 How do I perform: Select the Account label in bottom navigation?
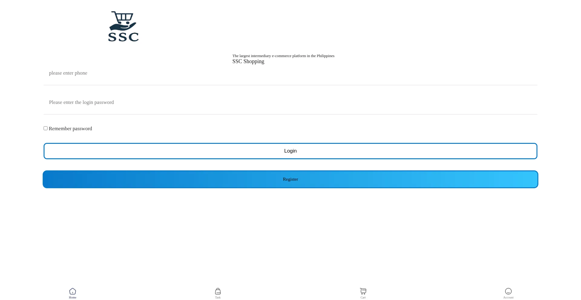[508, 298]
